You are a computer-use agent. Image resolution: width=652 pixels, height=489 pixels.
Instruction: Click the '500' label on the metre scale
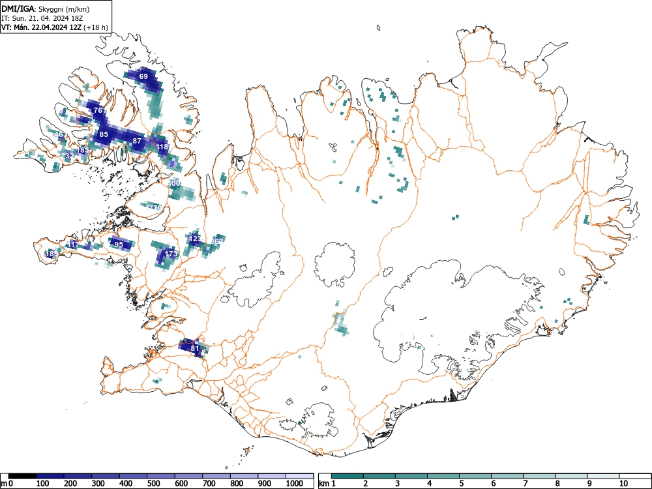153,484
